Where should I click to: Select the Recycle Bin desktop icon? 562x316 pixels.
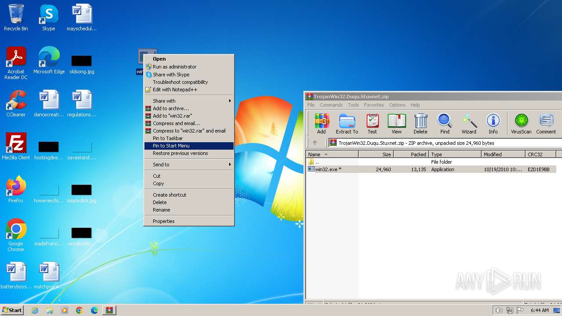[x=16, y=18]
